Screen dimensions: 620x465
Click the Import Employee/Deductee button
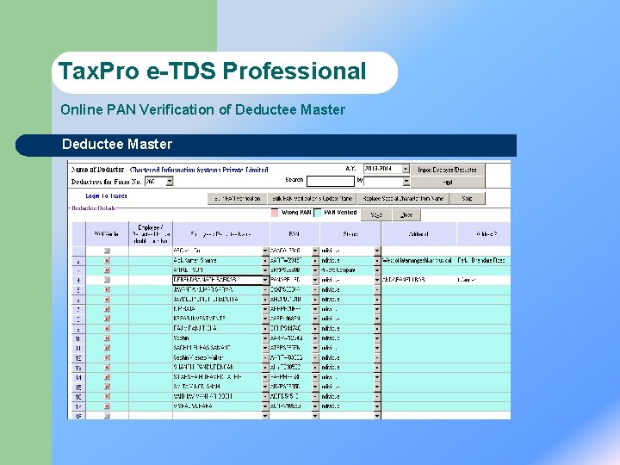448,170
